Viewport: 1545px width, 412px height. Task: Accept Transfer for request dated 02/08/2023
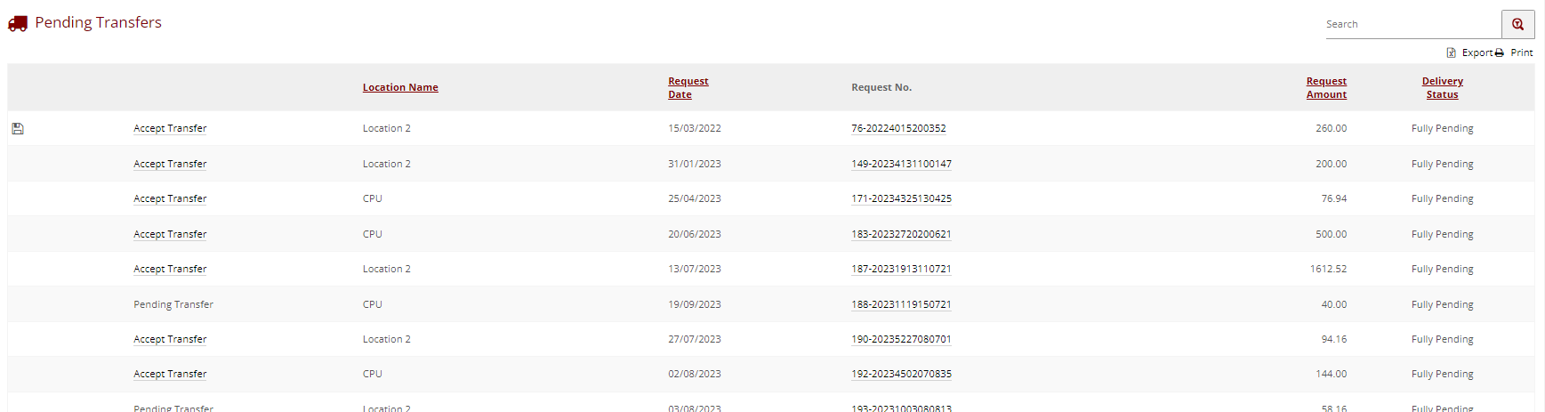click(170, 374)
